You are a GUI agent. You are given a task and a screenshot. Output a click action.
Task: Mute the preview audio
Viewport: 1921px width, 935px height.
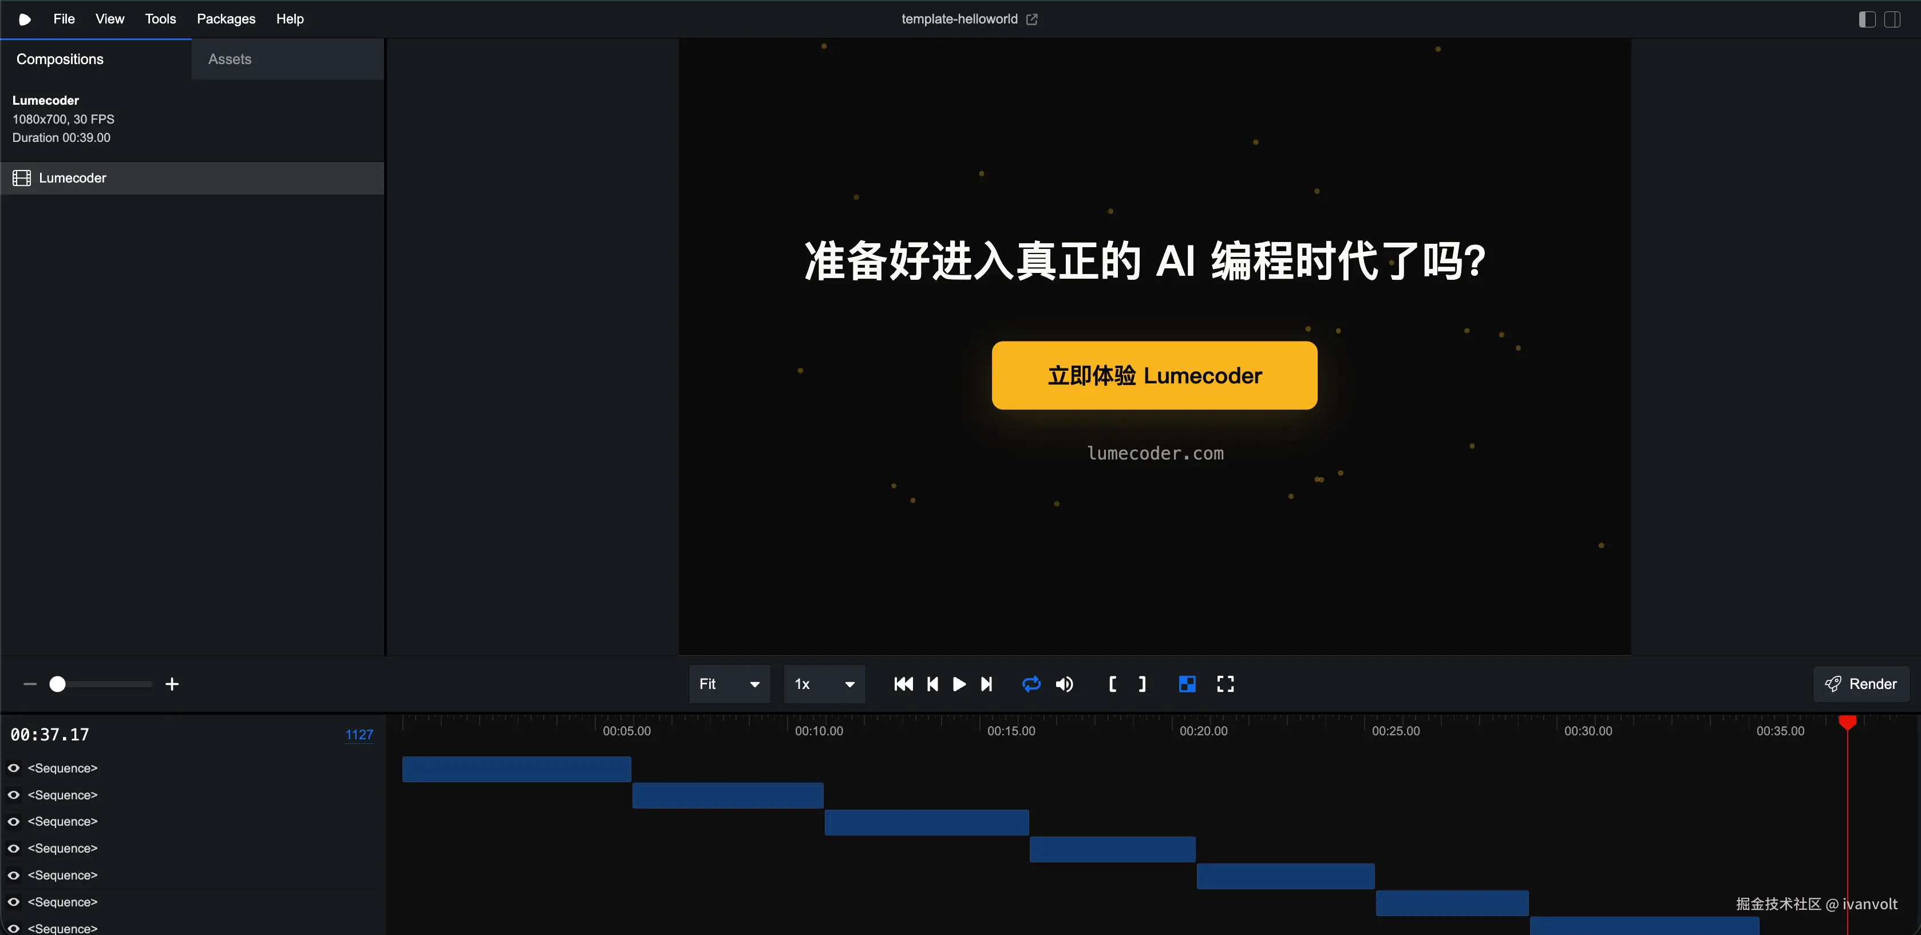(1064, 684)
